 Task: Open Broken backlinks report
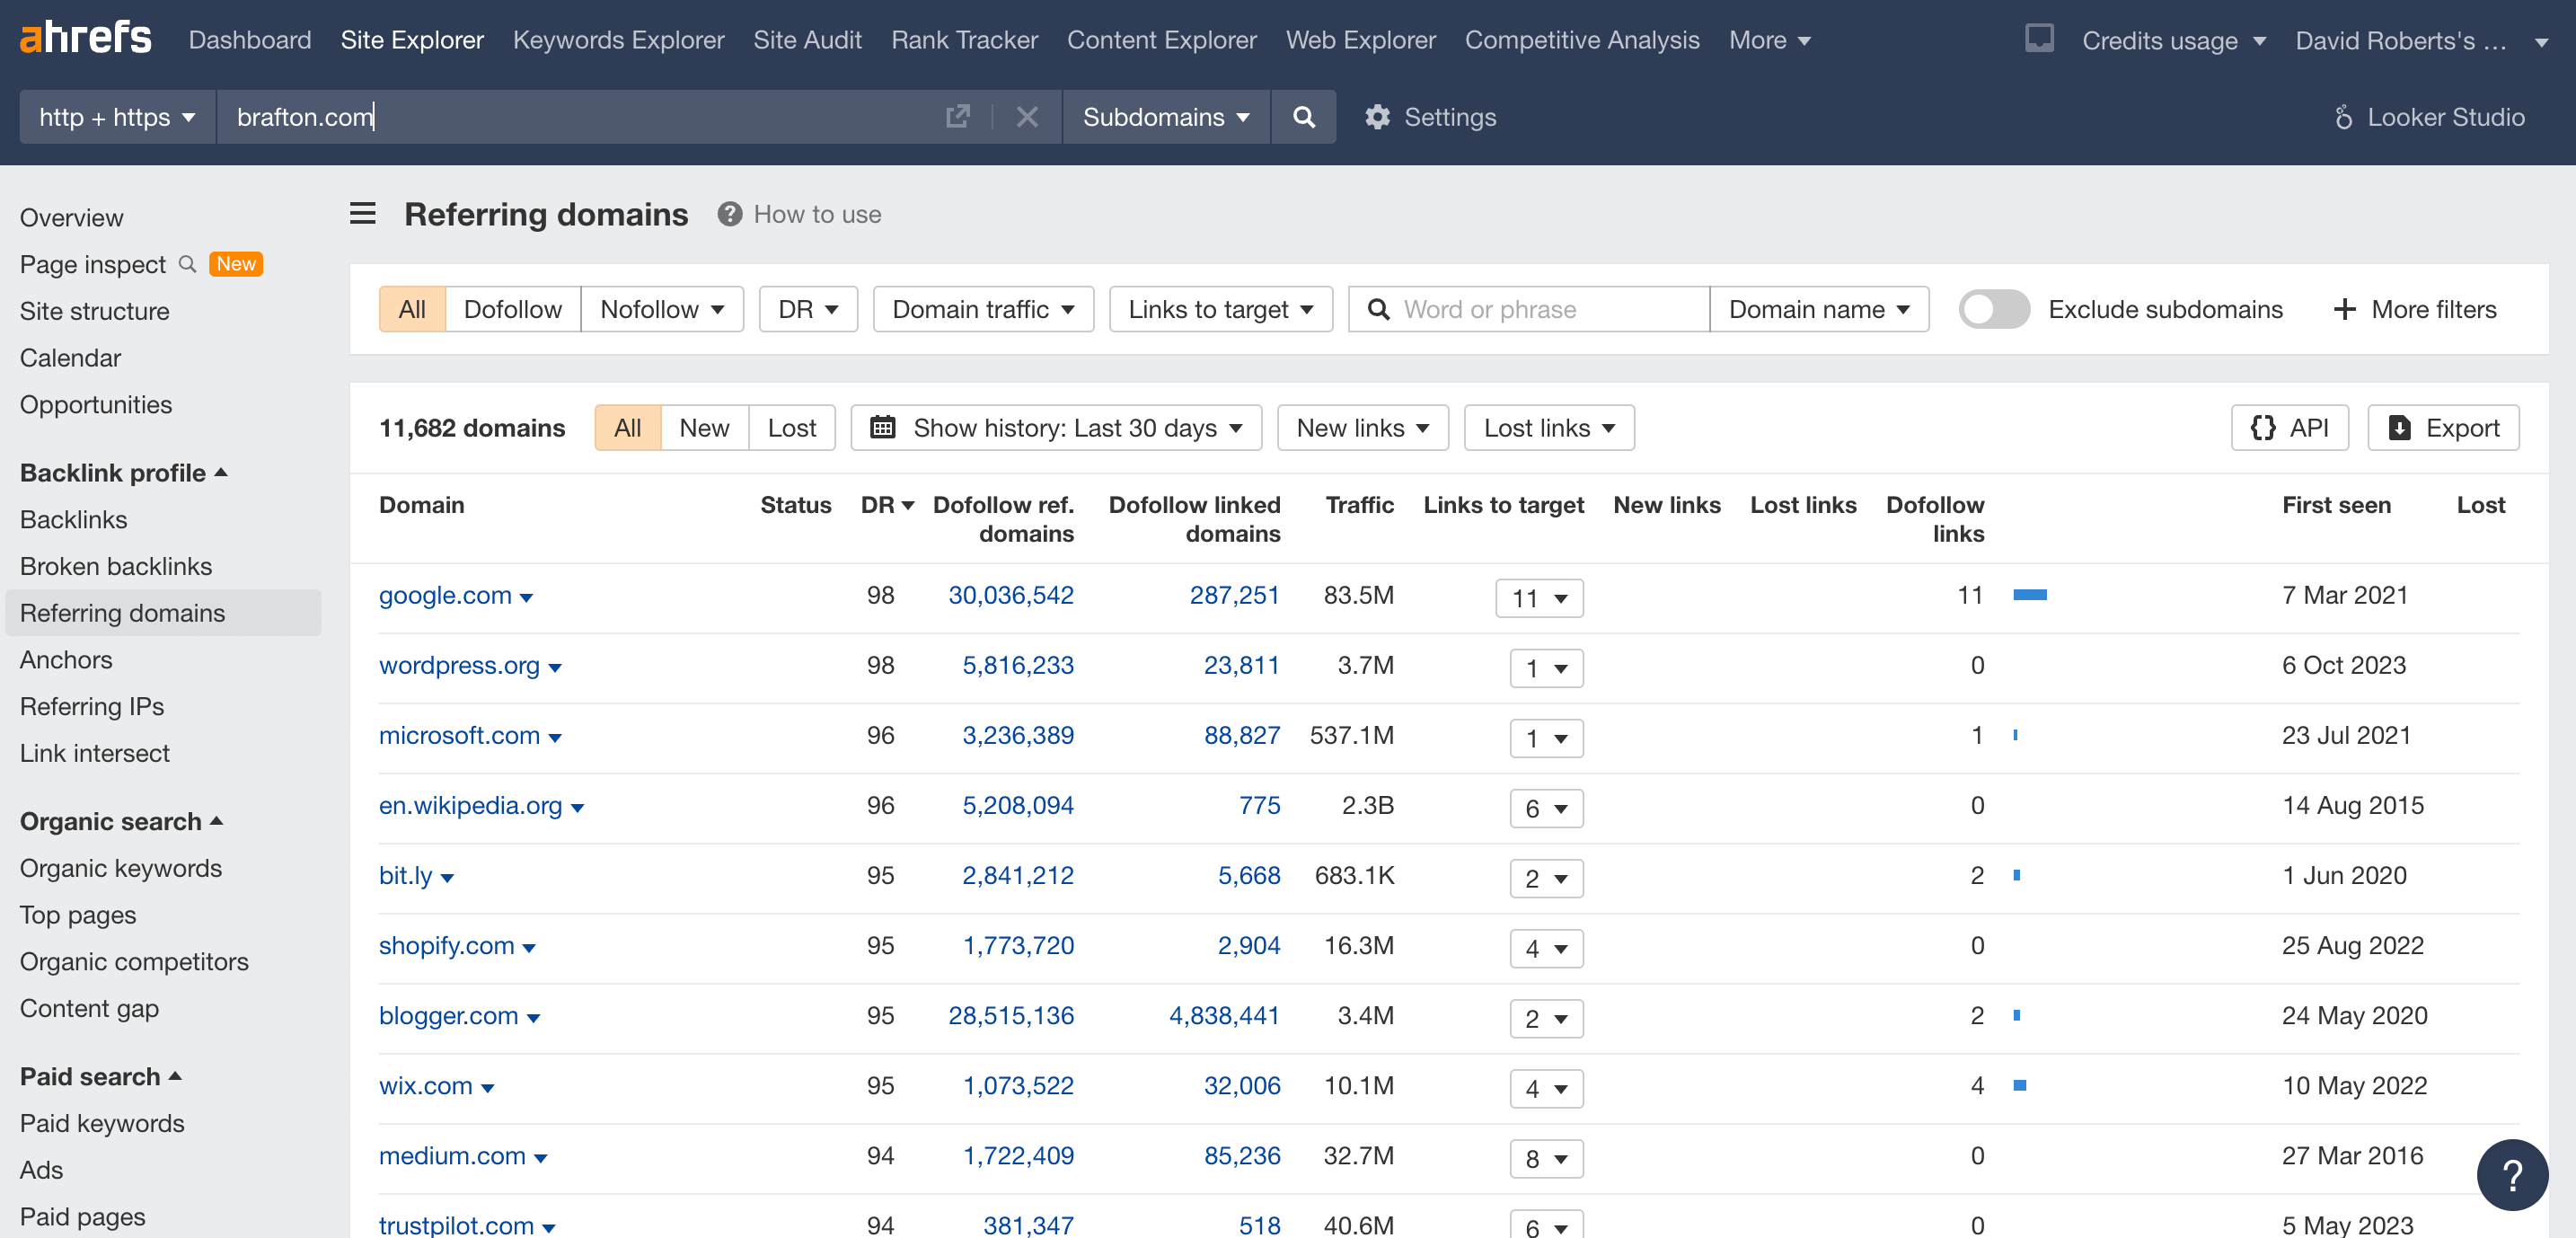pyautogui.click(x=115, y=566)
